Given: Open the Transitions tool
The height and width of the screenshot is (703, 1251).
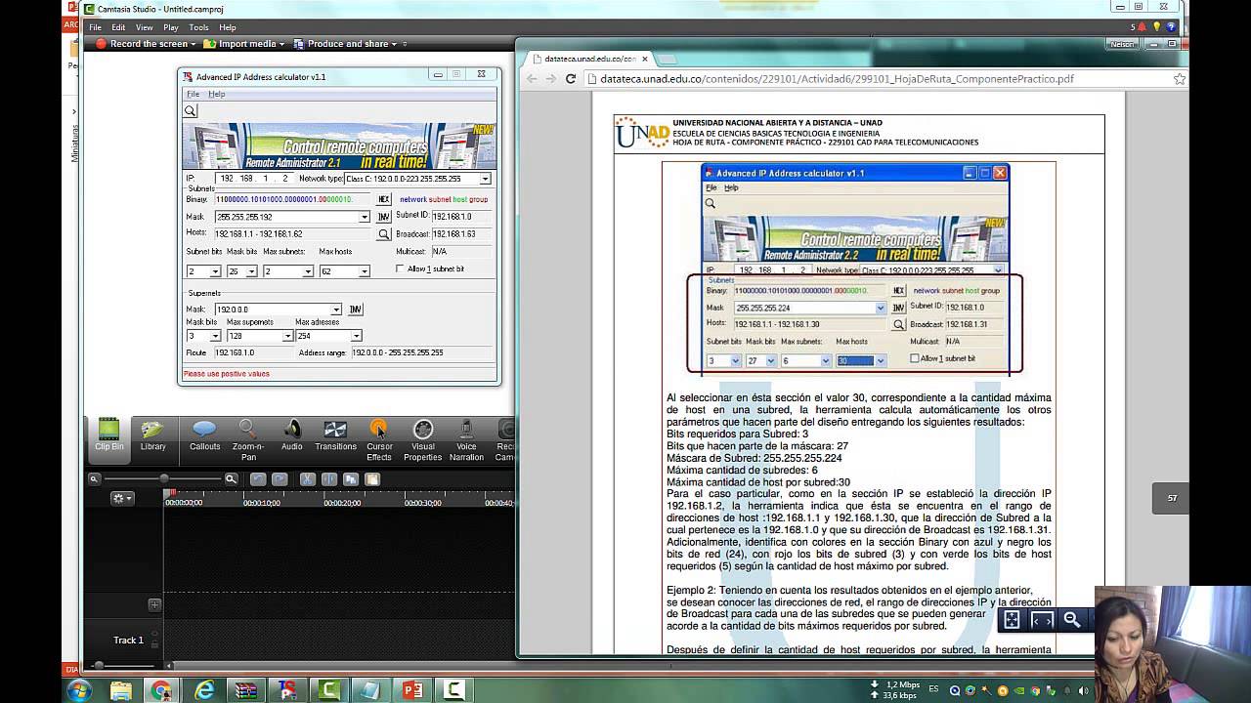Looking at the screenshot, I should (335, 436).
